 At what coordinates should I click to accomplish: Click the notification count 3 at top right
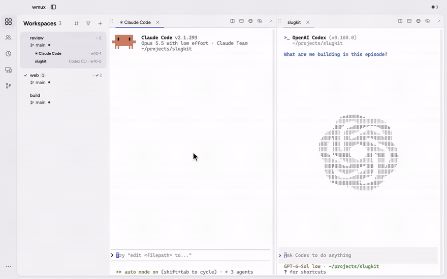[435, 7]
